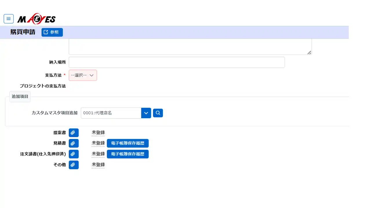Click the 注文請書(仕入先押印済) paperclip icon
Viewport: 371px width, 208px height.
point(74,154)
